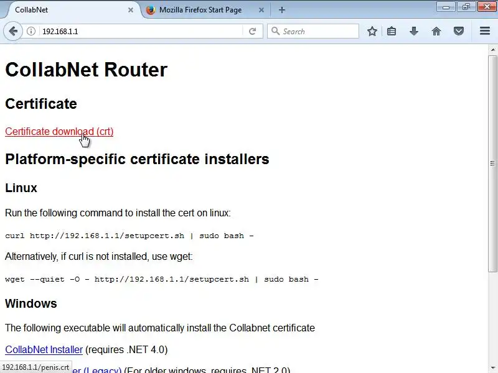Click 'The following executable will automatically' text
The width and height of the screenshot is (498, 373).
(160, 328)
